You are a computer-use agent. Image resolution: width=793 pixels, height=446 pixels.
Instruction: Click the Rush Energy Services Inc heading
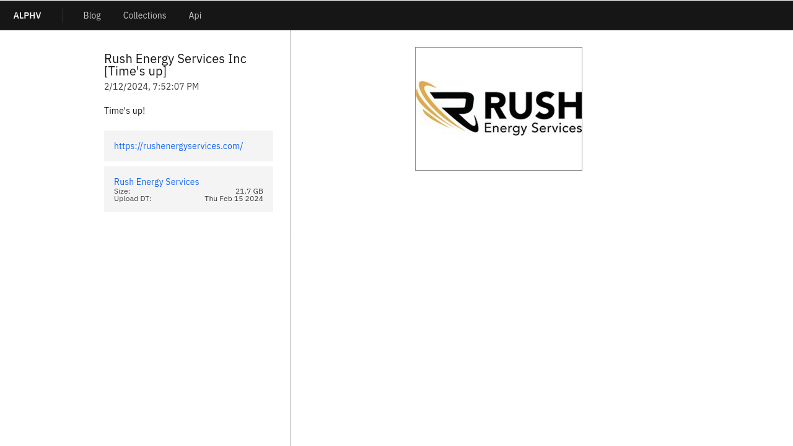pyautogui.click(x=175, y=64)
